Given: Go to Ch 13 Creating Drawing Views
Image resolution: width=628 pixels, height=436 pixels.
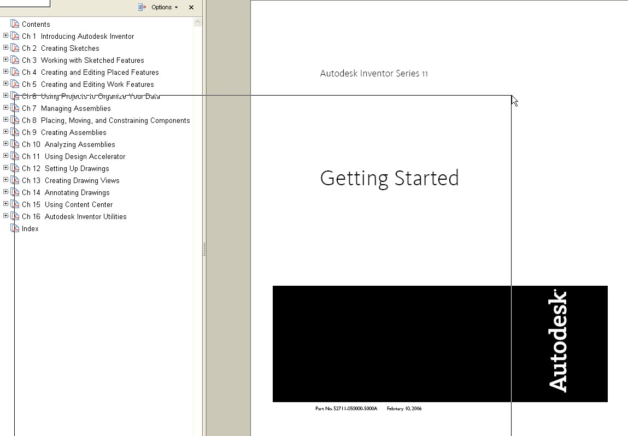Looking at the screenshot, I should tap(71, 180).
